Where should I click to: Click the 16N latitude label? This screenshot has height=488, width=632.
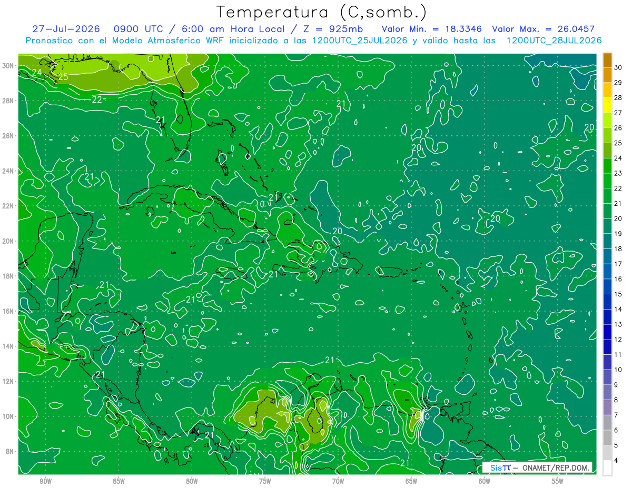[x=8, y=311]
